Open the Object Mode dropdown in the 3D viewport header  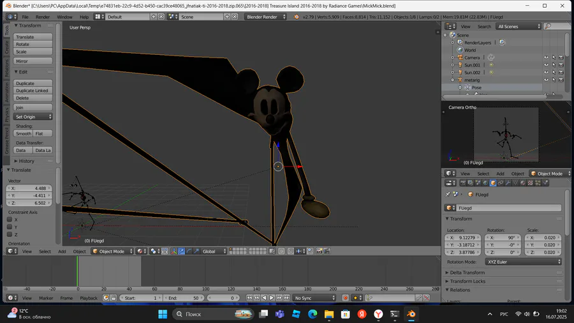pos(112,252)
